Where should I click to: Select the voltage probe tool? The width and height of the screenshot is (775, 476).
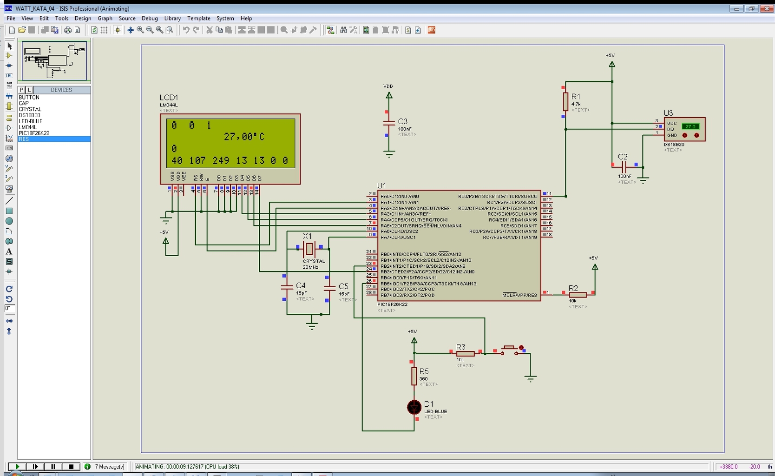pos(9,169)
